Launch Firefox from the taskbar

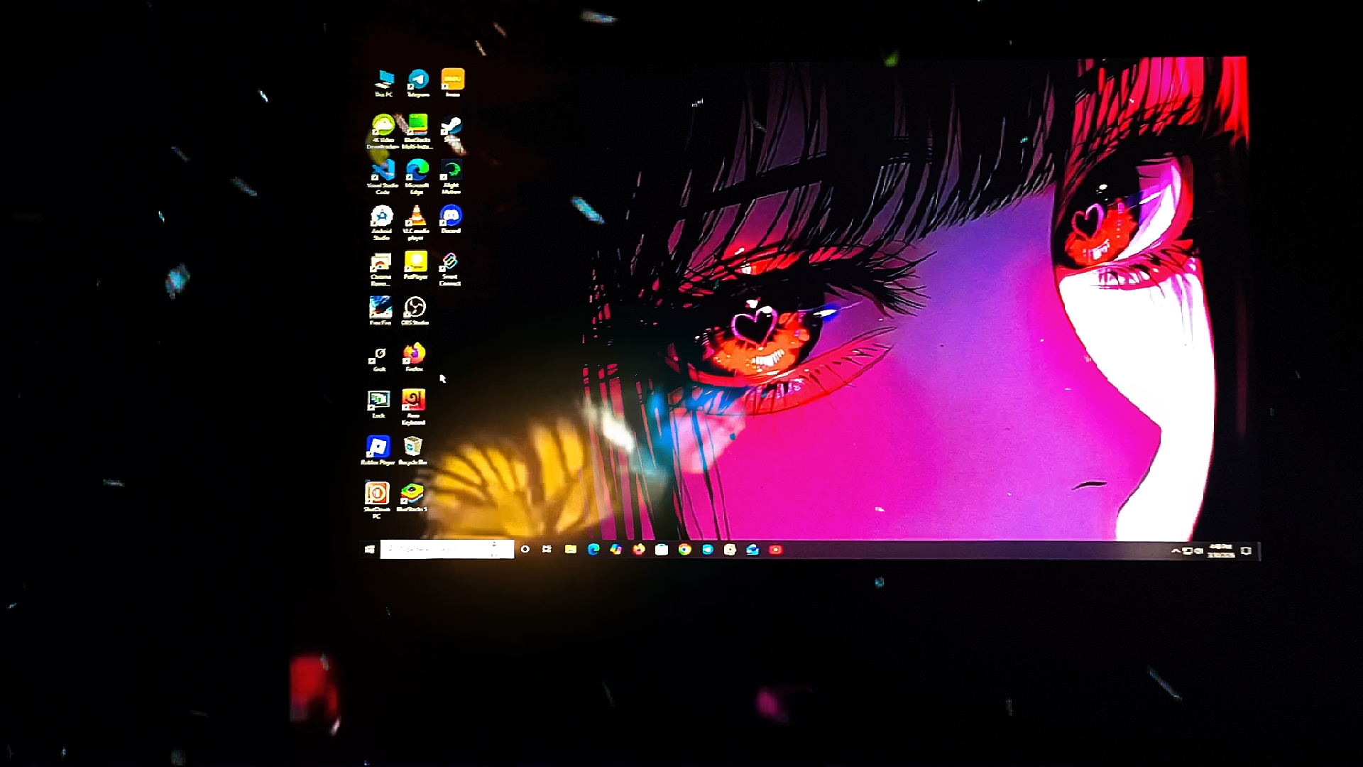[639, 549]
